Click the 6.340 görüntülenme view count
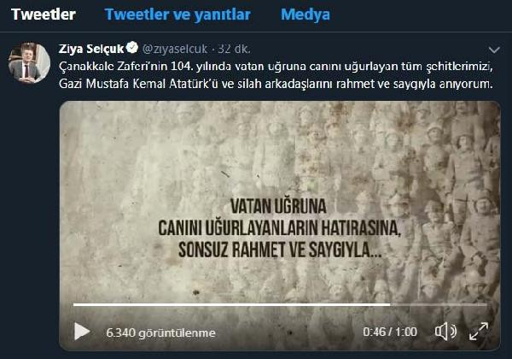512x359 pixels. 160,333
